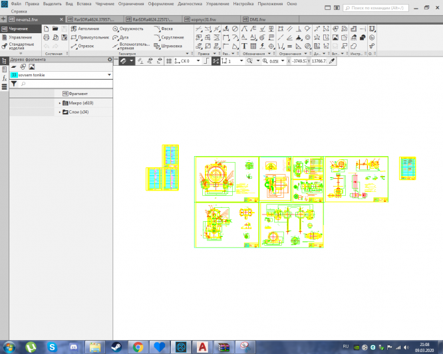Toggle document tree sidebar panel

4,60
